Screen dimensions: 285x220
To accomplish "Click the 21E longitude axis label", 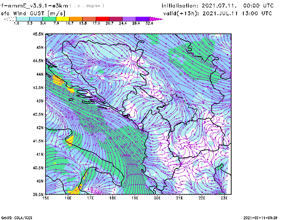I will (x=180, y=198).
